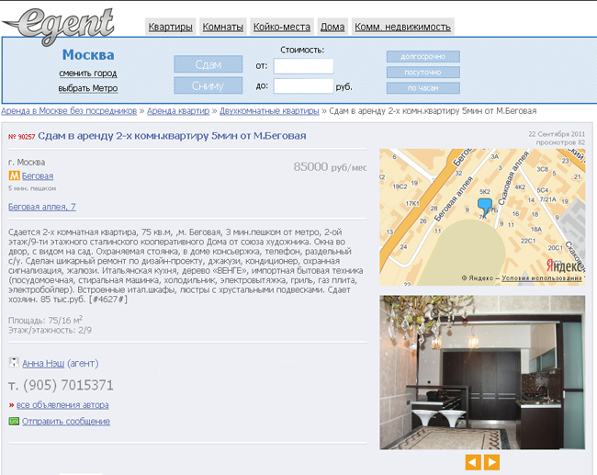This screenshot has height=475, width=597.
Task: Click the minimum price 'от' input field
Action: pos(303,66)
